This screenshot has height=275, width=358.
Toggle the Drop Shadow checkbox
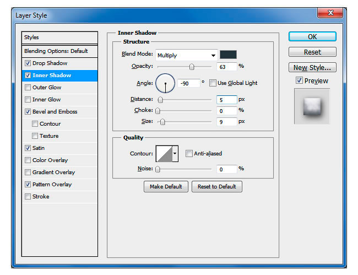28,63
